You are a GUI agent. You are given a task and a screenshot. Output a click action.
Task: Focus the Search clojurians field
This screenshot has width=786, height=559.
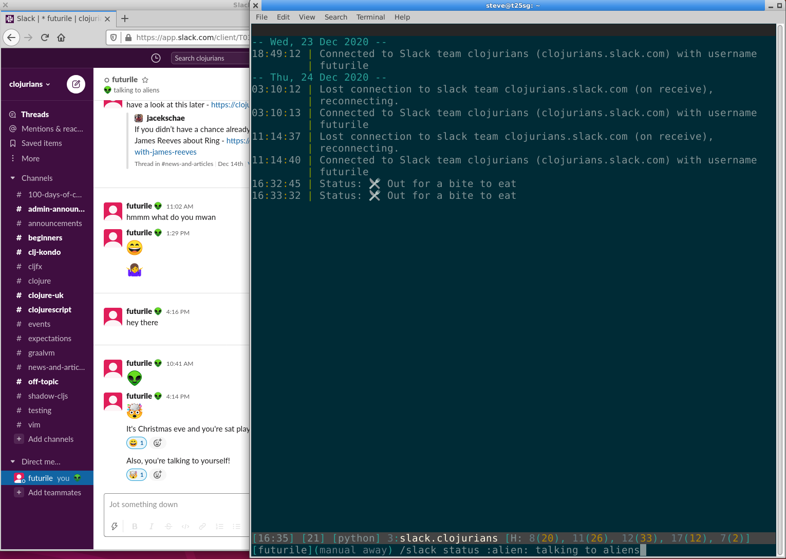(210, 58)
